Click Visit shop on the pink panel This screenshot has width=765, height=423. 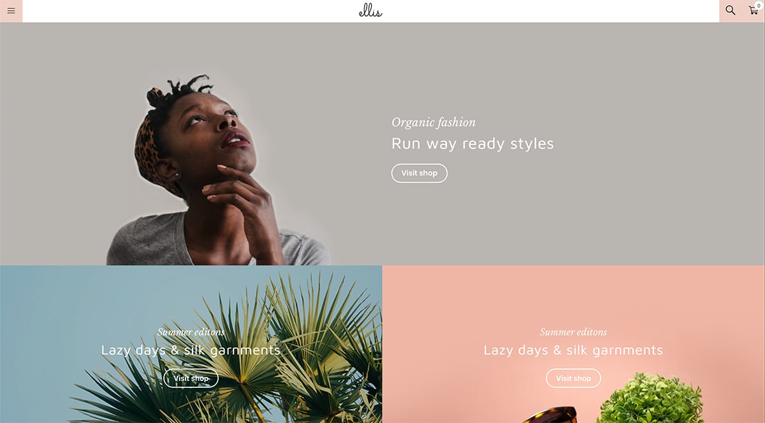574,378
